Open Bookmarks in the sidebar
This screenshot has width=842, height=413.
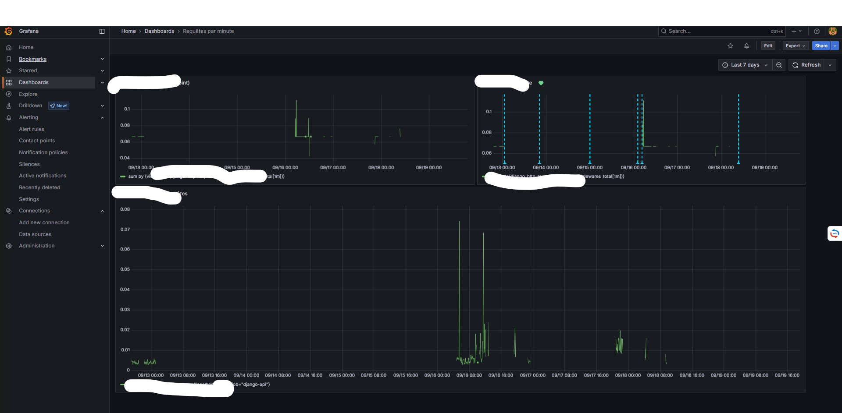point(32,59)
